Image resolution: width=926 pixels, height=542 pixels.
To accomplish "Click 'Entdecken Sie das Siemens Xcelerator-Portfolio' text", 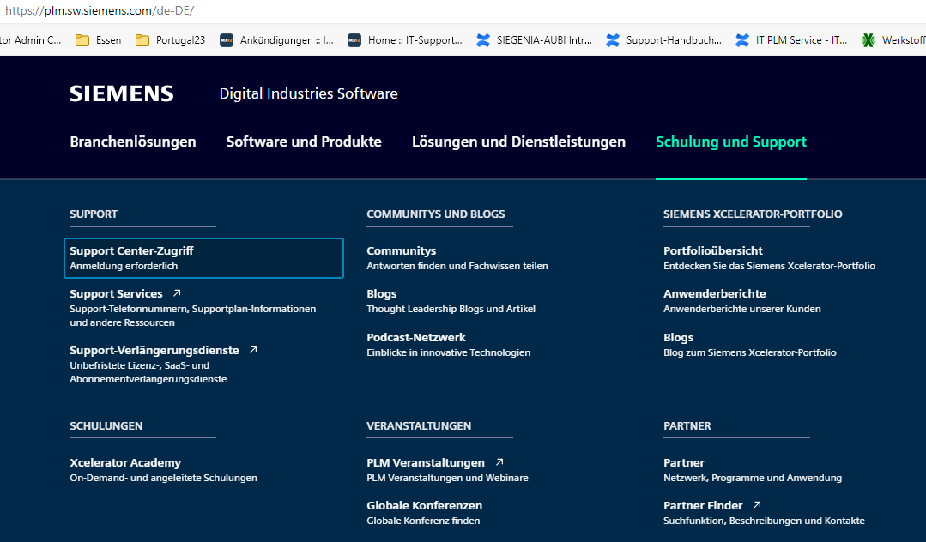I will pyautogui.click(x=769, y=266).
